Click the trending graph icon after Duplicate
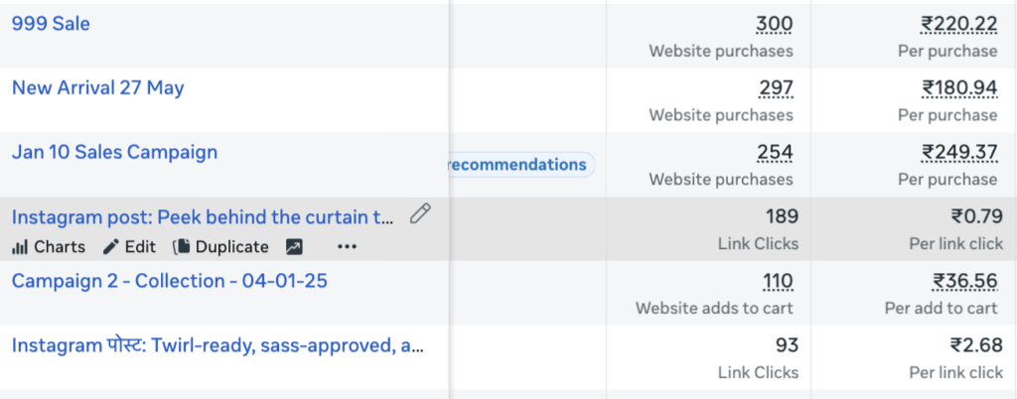The height and width of the screenshot is (399, 1017). click(x=294, y=247)
